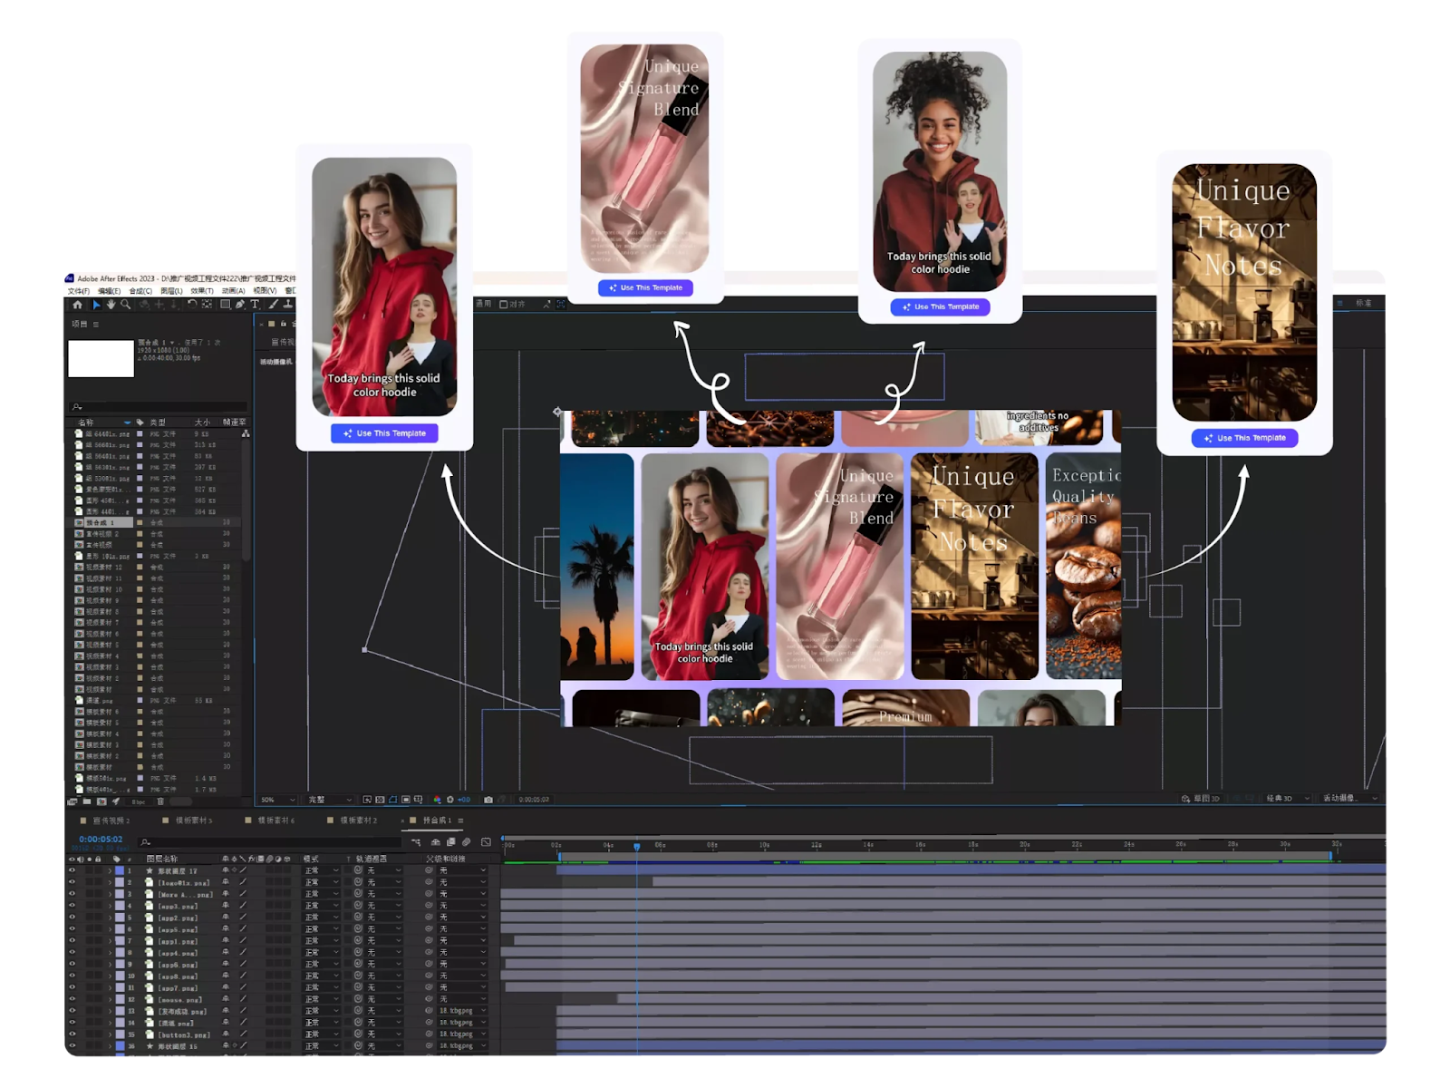1450x1088 pixels.
Task: Open the Project panel menu icon
Action: coord(96,325)
